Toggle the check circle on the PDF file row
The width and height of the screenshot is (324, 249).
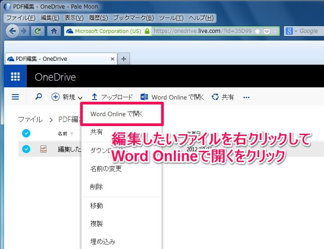tap(26, 149)
